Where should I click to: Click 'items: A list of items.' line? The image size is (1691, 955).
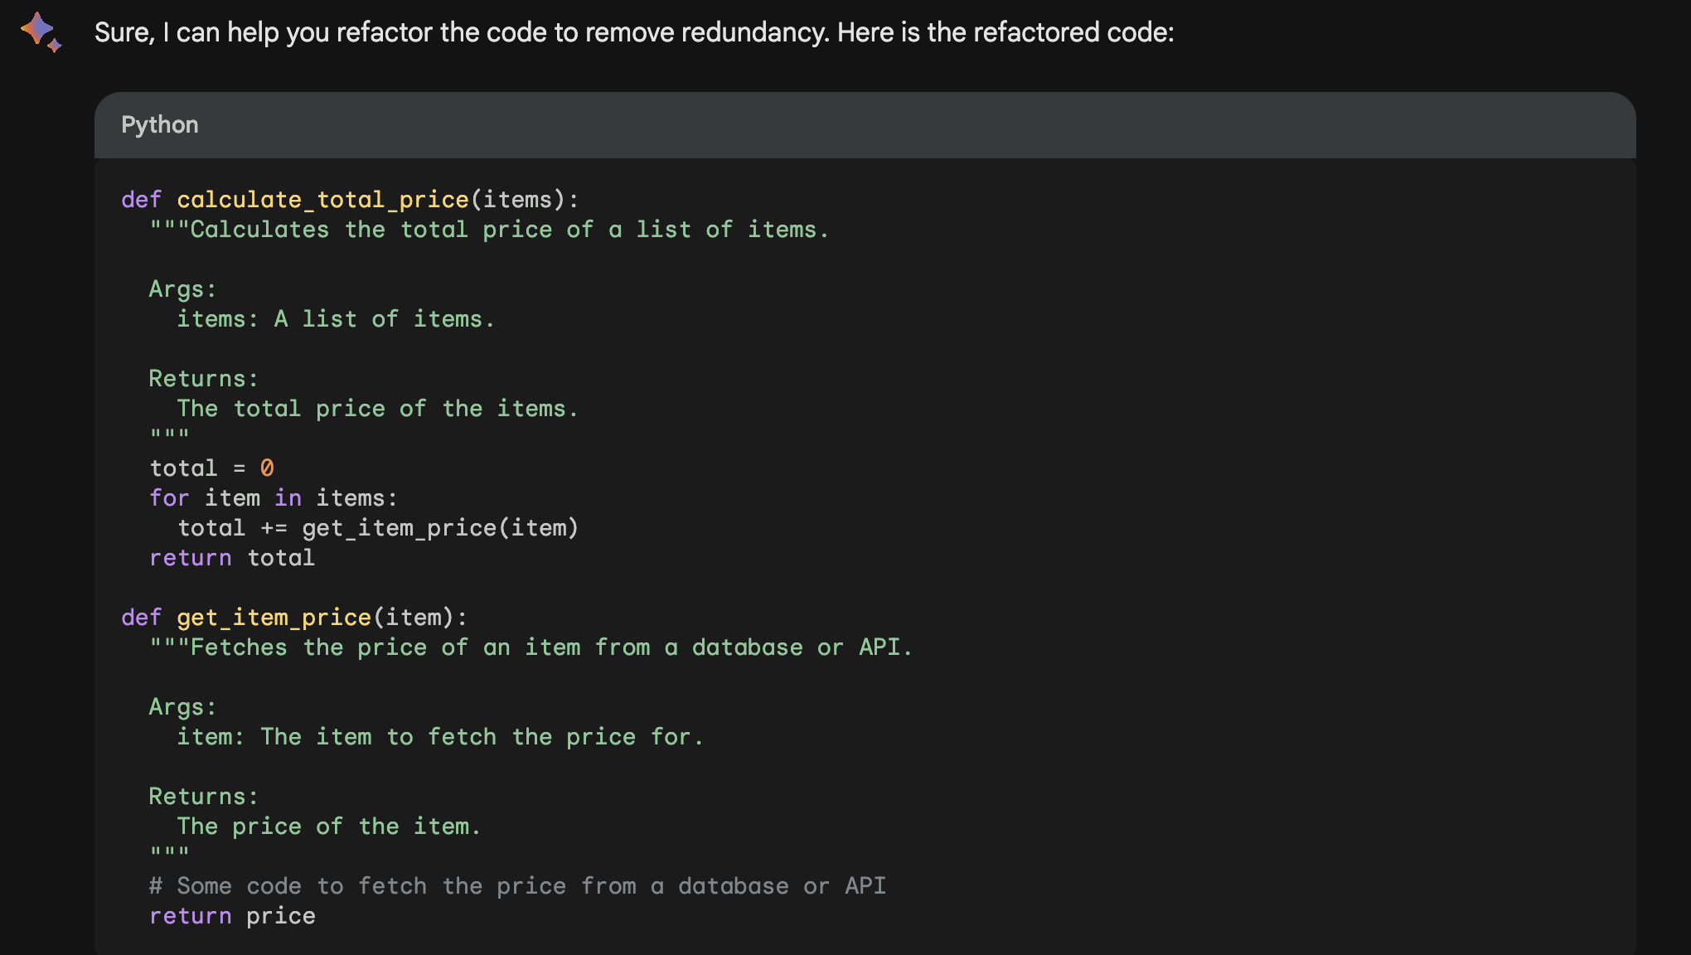(336, 319)
